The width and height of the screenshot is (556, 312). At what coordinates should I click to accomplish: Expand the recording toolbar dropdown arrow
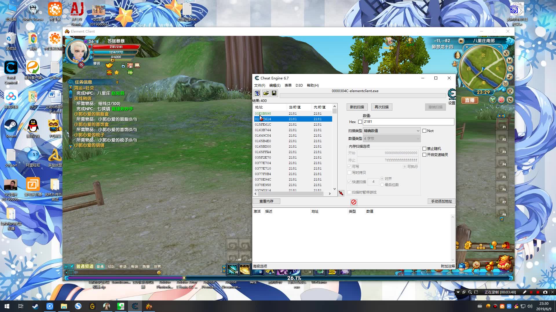tap(458, 292)
